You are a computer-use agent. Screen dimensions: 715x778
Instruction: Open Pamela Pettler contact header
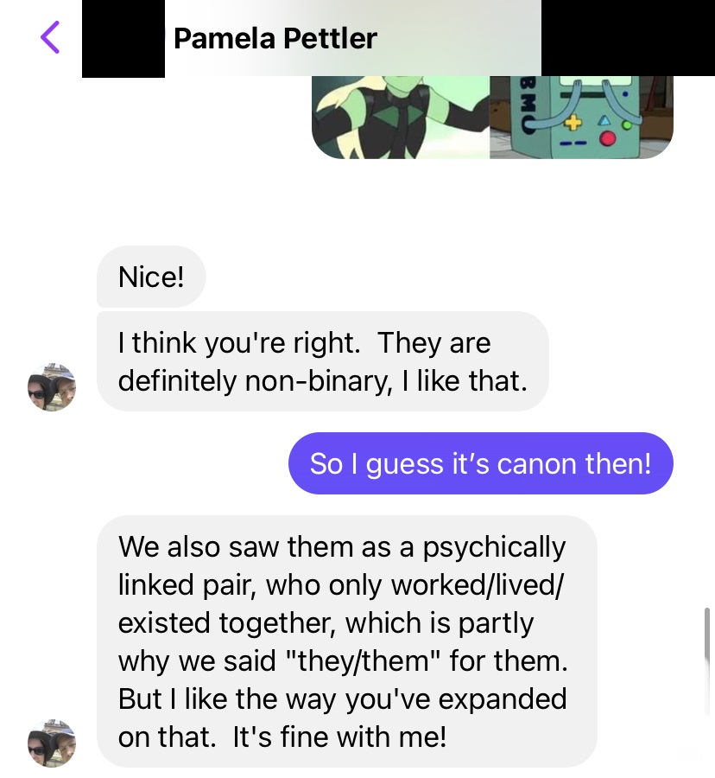pyautogui.click(x=275, y=38)
